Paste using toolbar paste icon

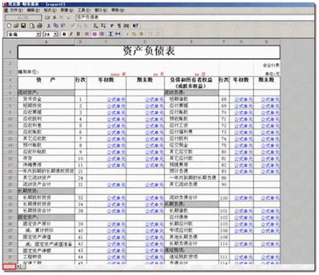click(63, 26)
